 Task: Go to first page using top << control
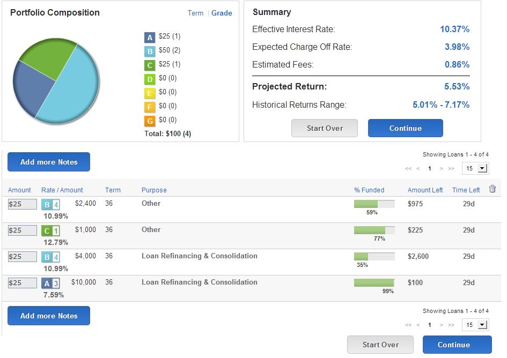(x=408, y=168)
